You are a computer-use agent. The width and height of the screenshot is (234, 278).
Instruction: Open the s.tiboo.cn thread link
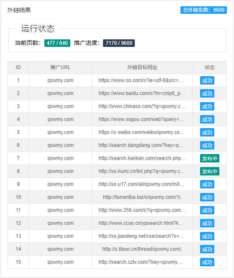click(x=142, y=249)
